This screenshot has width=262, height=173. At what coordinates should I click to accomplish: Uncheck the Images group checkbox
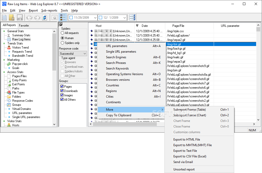(x=62, y=95)
